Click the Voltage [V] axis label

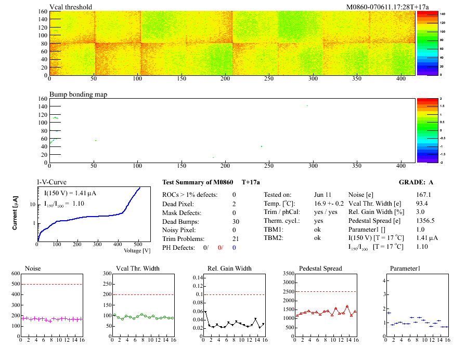(x=137, y=250)
